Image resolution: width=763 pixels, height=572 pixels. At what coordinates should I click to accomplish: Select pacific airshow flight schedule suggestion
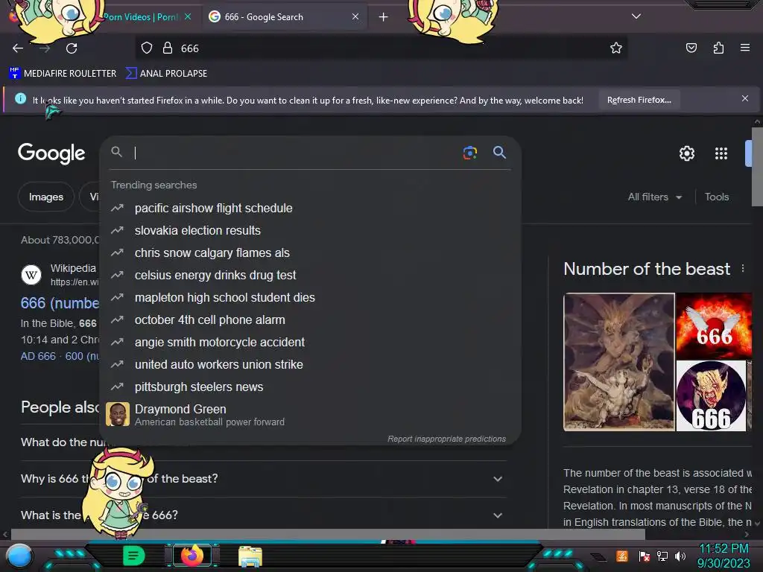310,209
